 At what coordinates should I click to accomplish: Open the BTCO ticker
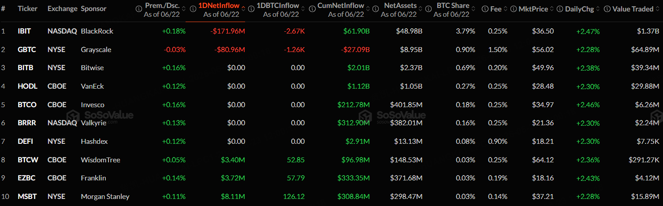point(27,105)
